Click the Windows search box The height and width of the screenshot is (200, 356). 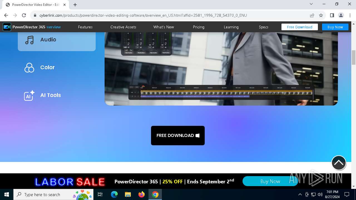(53, 194)
